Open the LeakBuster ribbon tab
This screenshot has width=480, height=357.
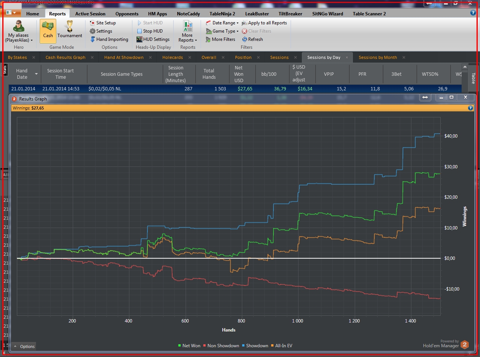[257, 14]
